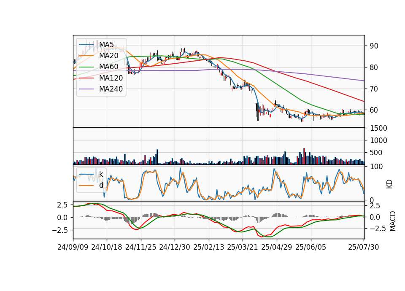Click the 25/06/05 date axis label
This screenshot has width=405, height=291.
311,247
